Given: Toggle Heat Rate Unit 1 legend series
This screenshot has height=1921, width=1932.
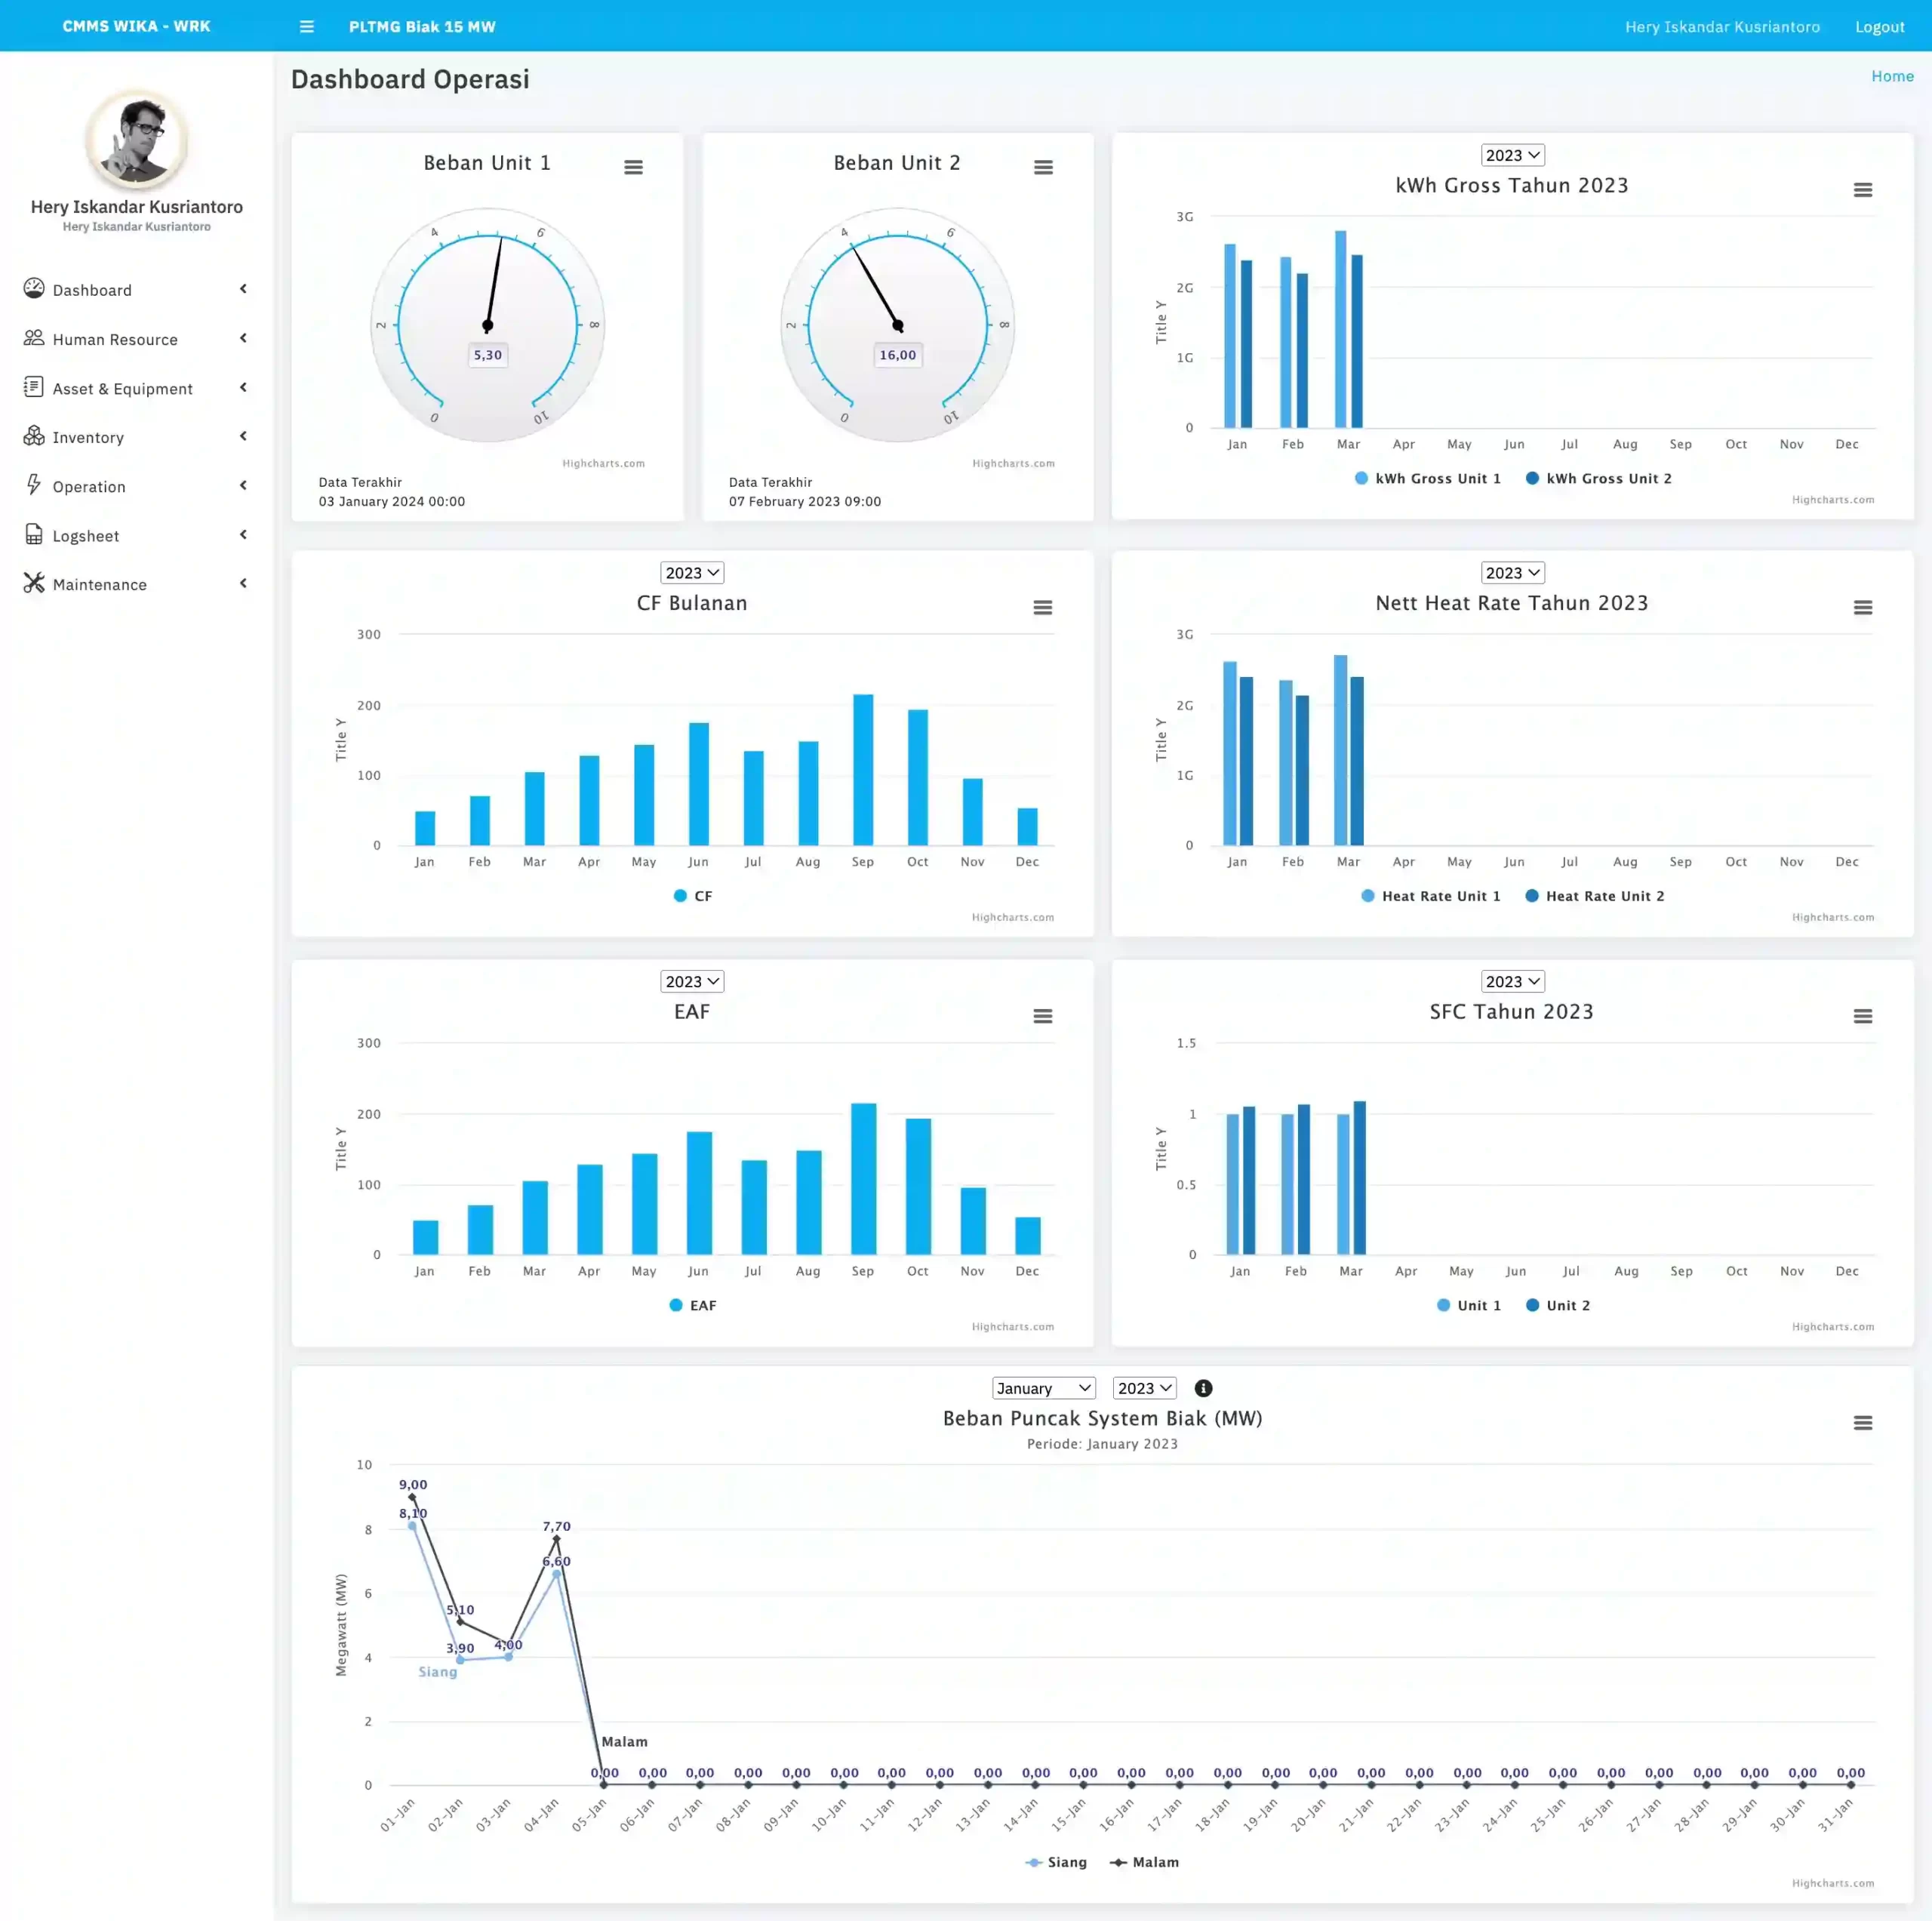Looking at the screenshot, I should coord(1430,896).
